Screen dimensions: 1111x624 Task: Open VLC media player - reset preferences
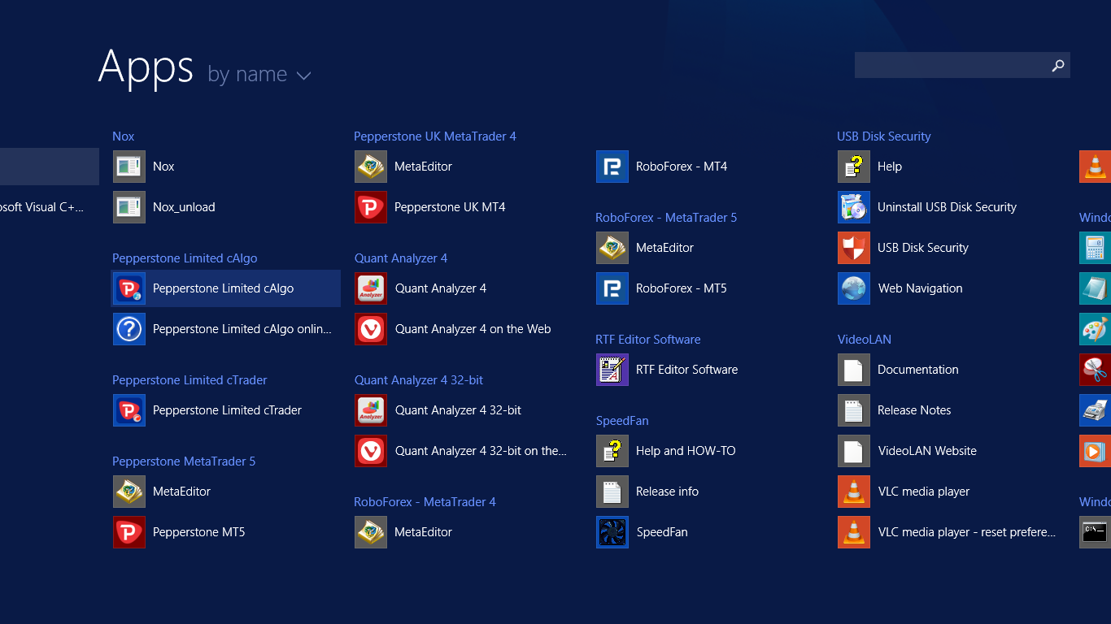pos(950,532)
